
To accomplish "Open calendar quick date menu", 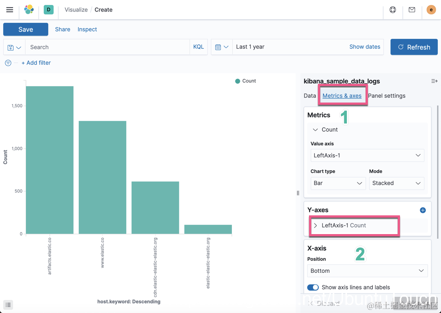I will pyautogui.click(x=222, y=47).
